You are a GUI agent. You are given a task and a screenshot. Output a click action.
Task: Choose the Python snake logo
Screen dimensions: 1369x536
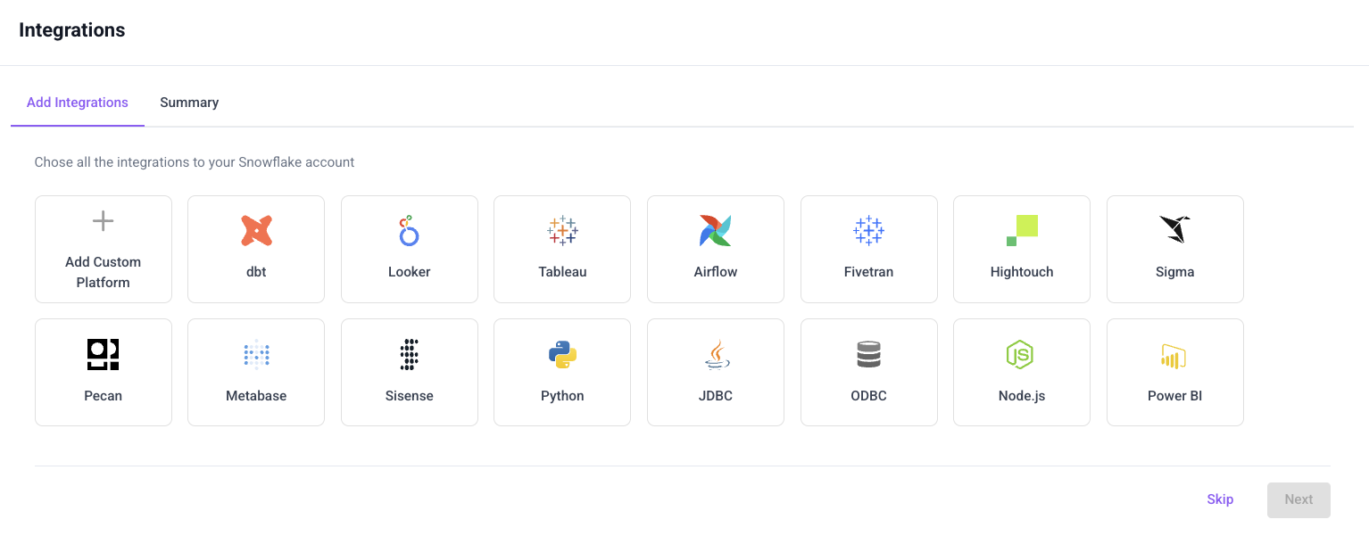click(562, 355)
